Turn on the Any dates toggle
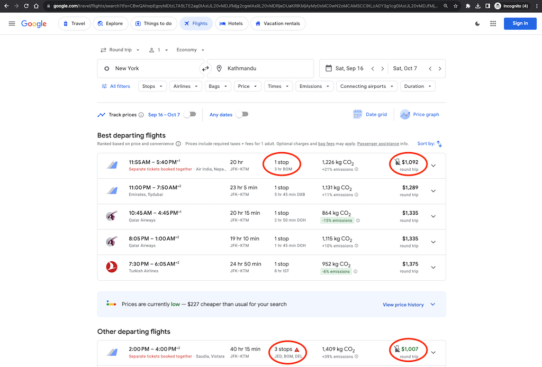The image size is (542, 367). 242,114
